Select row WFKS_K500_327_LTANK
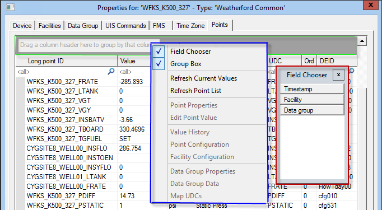The image size is (382, 210). click(62, 91)
